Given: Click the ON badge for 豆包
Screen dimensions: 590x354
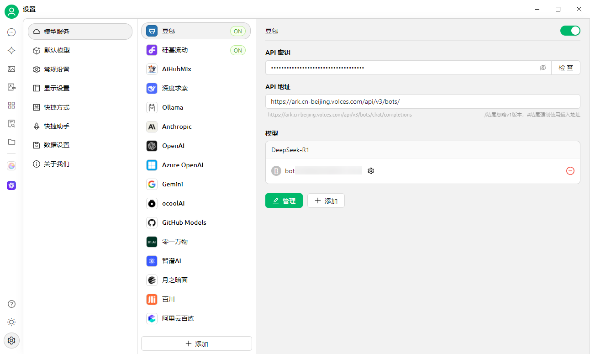Looking at the screenshot, I should tap(238, 32).
